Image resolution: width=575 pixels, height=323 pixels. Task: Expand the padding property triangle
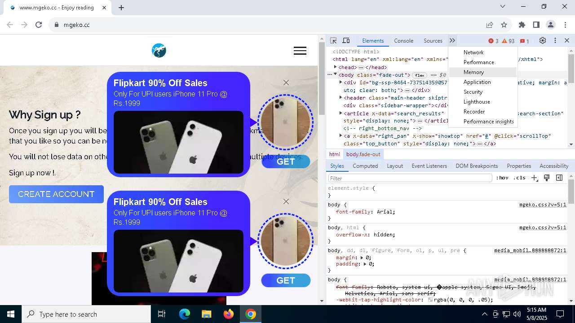pyautogui.click(x=365, y=264)
